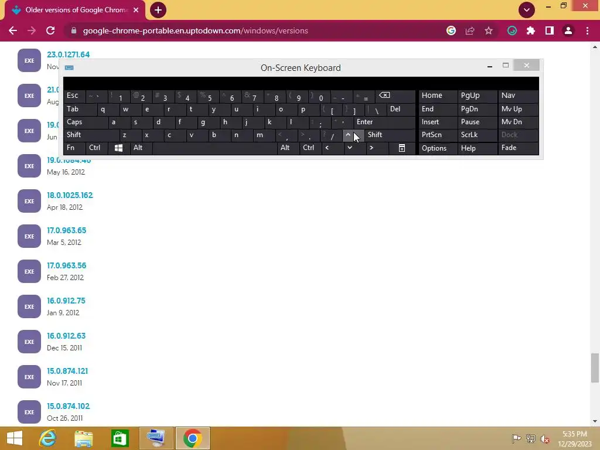Click the Enter key on the On-Screen Keyboard
This screenshot has width=600, height=450.
(384, 122)
